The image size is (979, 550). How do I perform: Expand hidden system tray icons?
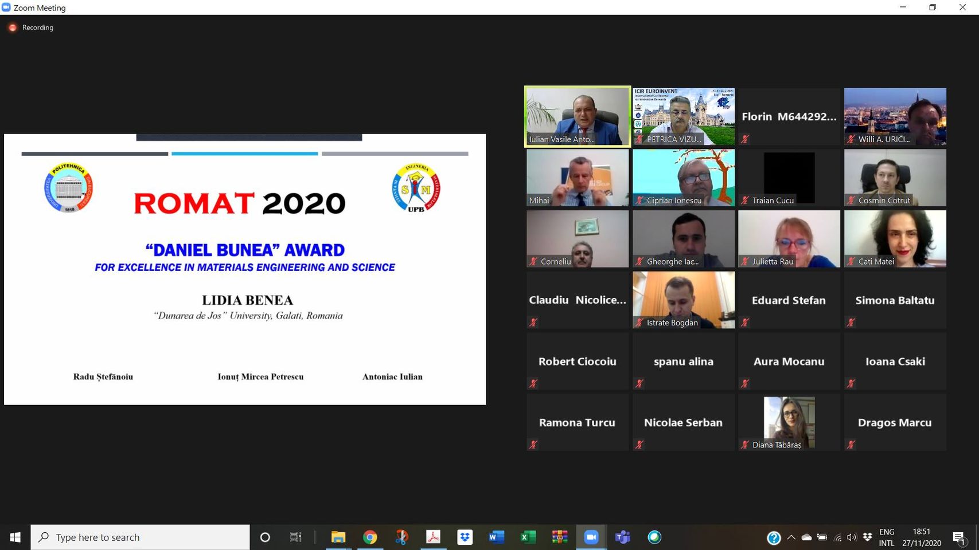[x=791, y=537]
